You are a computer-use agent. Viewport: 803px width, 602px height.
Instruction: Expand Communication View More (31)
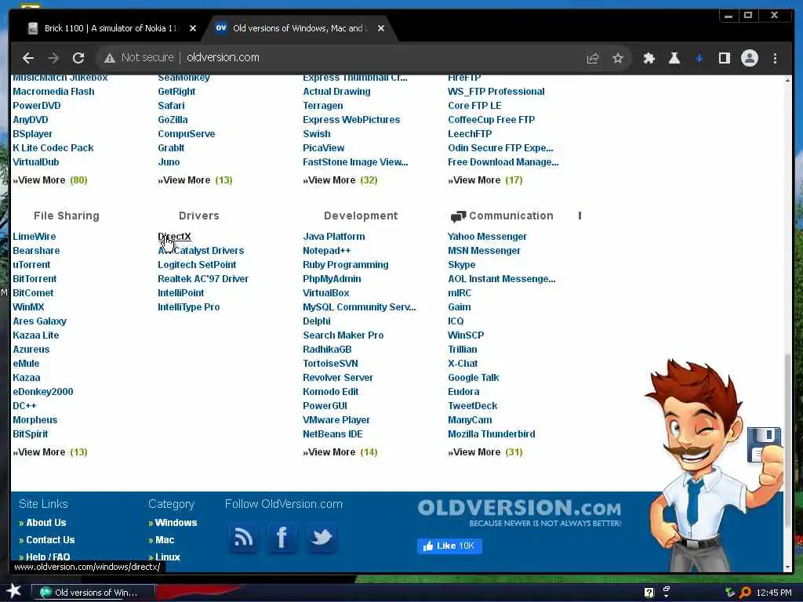485,452
